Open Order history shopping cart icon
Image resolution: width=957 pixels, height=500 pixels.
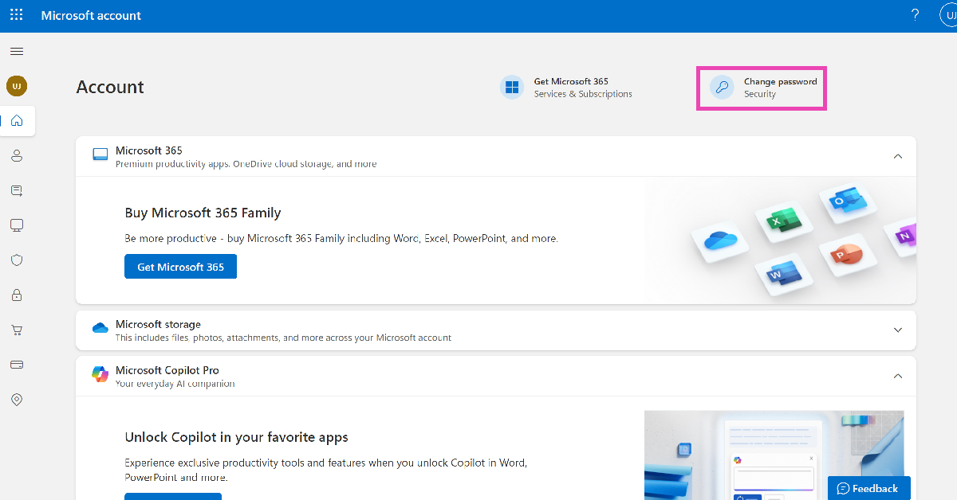(x=17, y=330)
